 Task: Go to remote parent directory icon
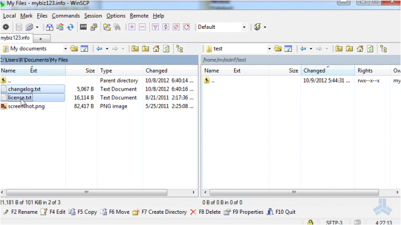(339, 49)
